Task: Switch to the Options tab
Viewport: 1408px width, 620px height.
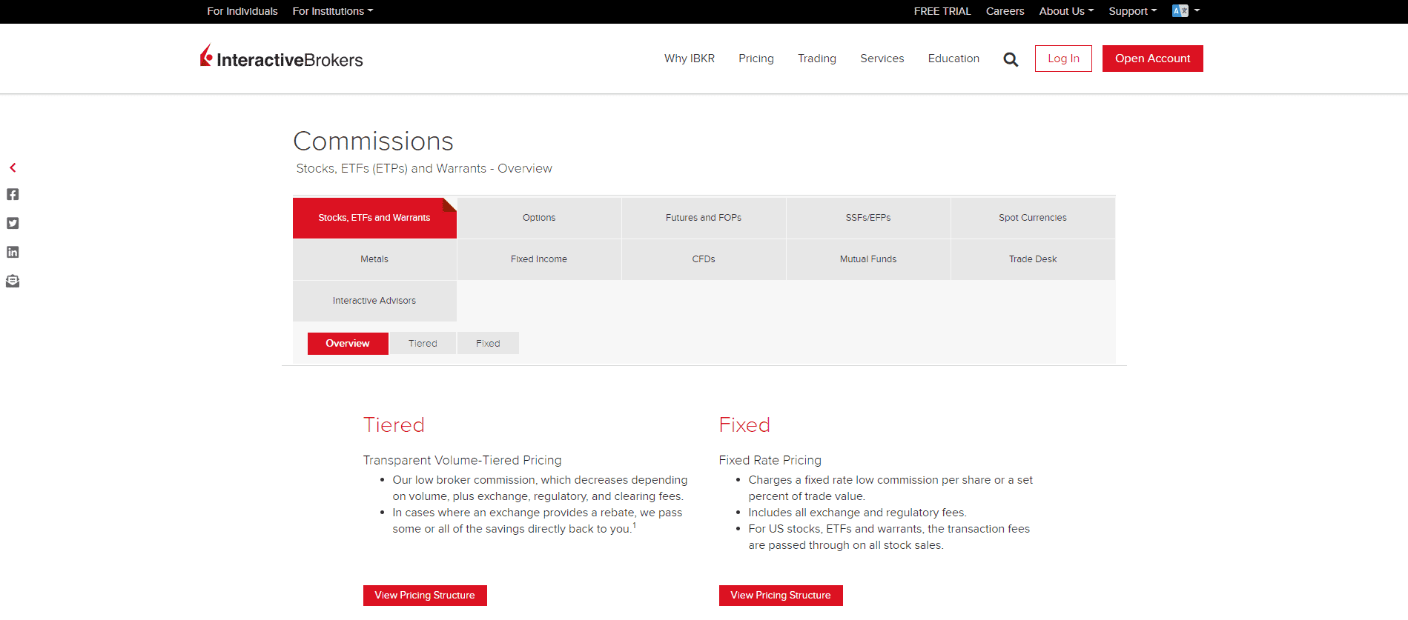Action: 539,218
